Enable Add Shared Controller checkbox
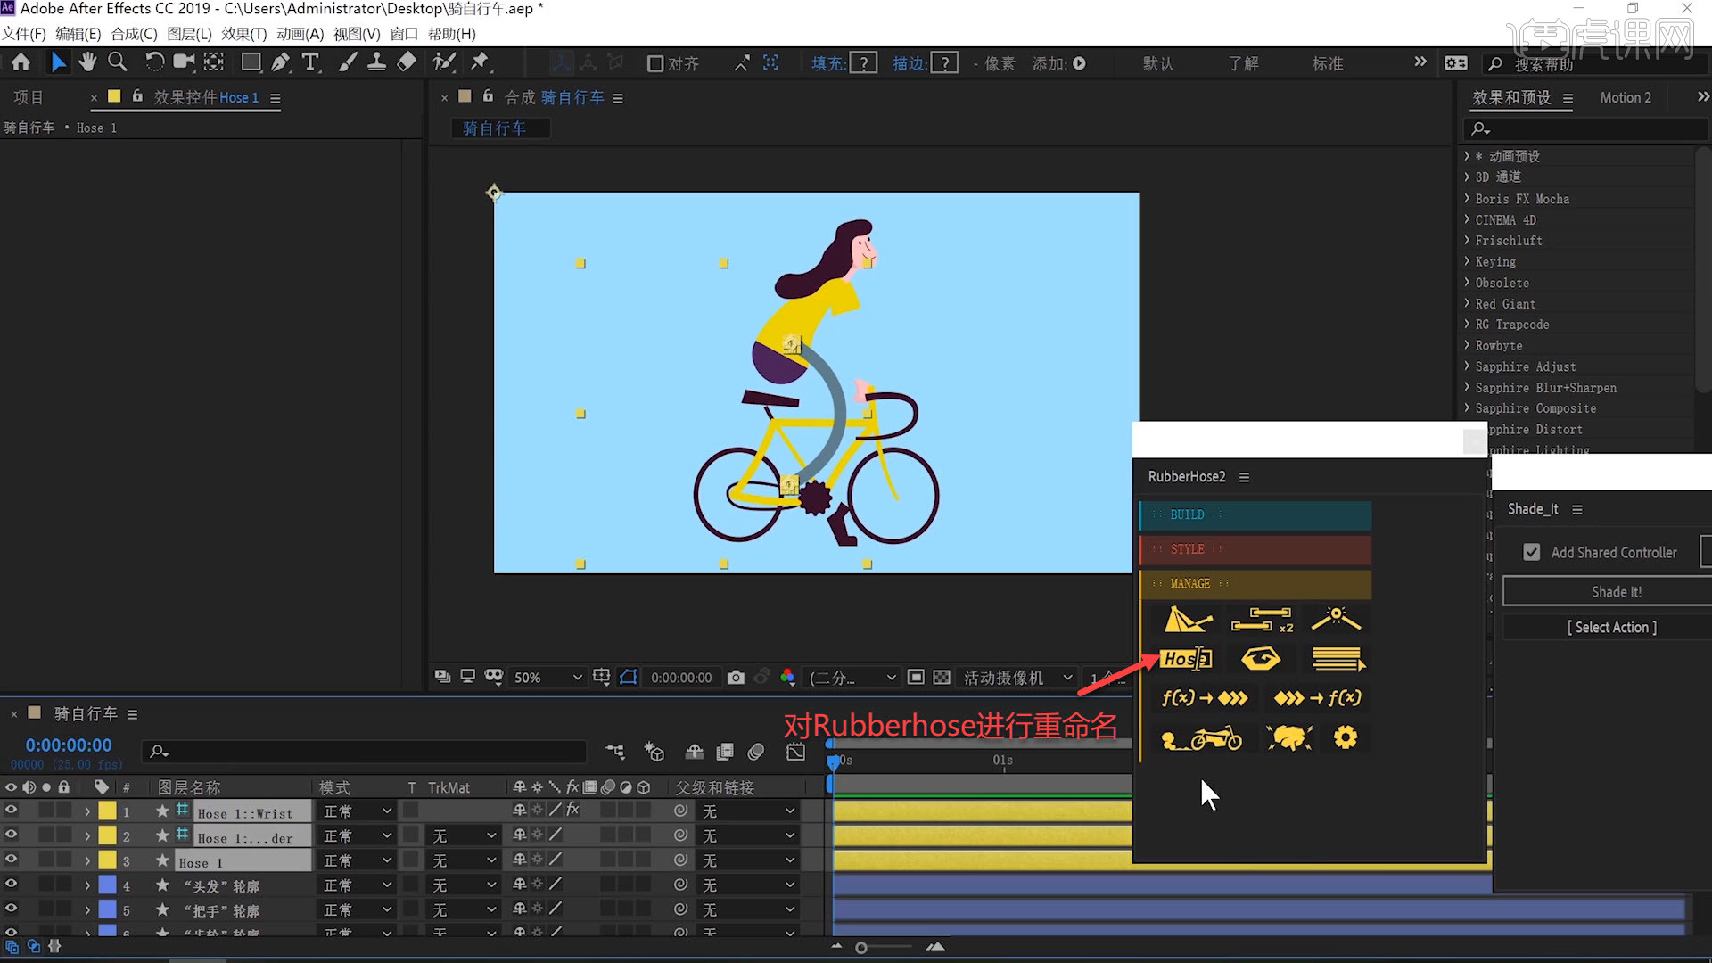The height and width of the screenshot is (963, 1712). click(x=1530, y=551)
